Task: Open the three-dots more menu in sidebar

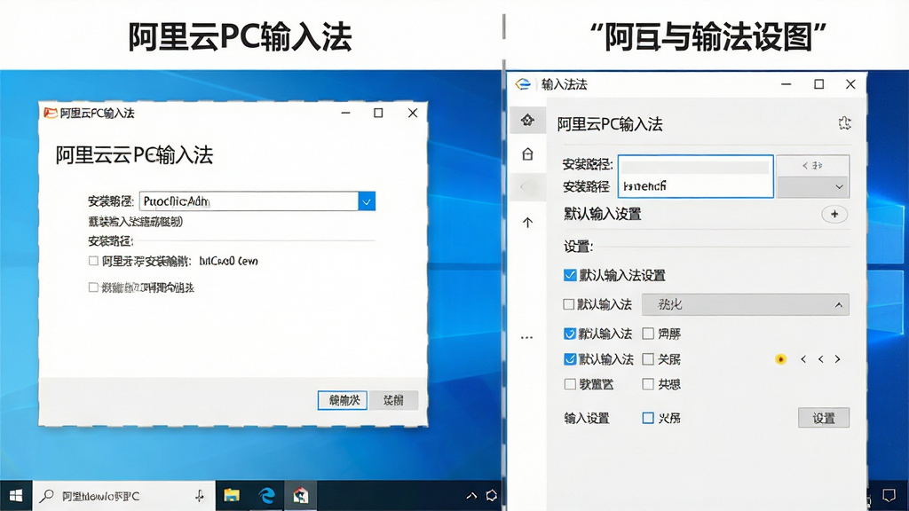Action: (527, 337)
